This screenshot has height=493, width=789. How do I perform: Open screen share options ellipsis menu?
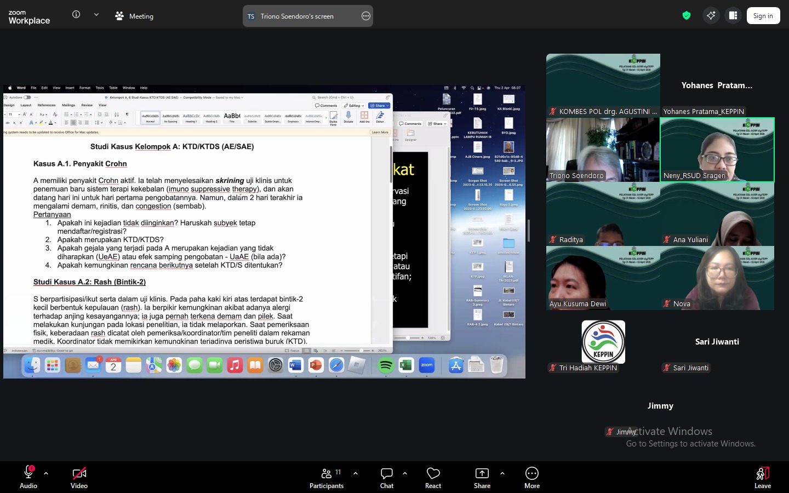coord(366,16)
